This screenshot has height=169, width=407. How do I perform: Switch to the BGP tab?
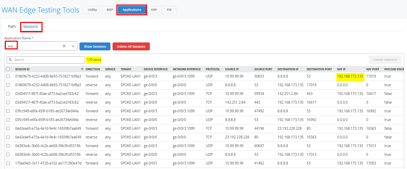[109, 10]
